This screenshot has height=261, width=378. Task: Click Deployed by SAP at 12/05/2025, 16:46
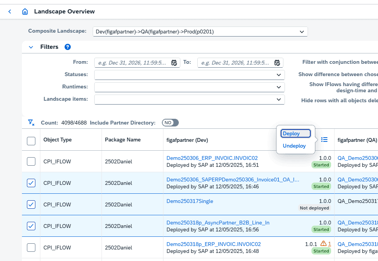213,186
